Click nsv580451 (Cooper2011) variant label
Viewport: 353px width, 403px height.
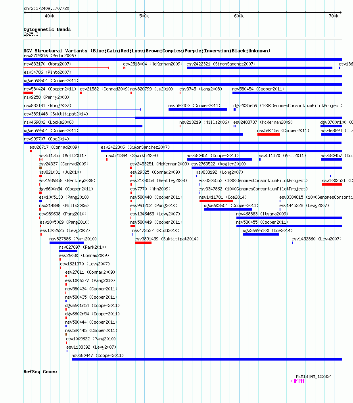click(213, 156)
